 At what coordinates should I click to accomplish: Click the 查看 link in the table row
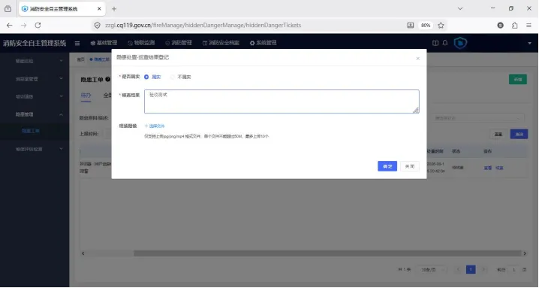487,168
